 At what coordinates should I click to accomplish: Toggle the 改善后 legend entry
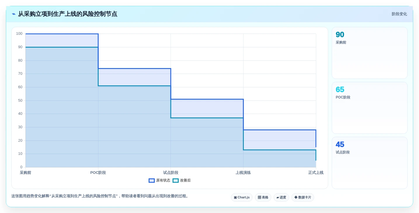(x=182, y=181)
